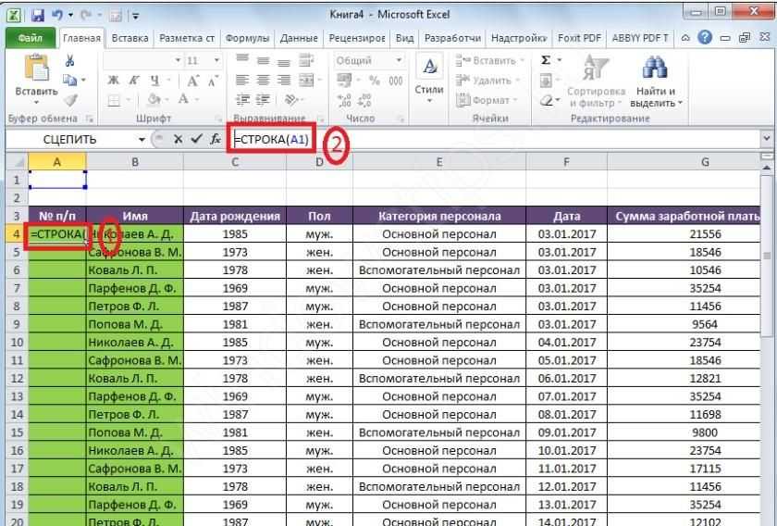Image resolution: width=777 pixels, height=526 pixels.
Task: Expand the formula bar with the chevron
Action: click(x=767, y=138)
